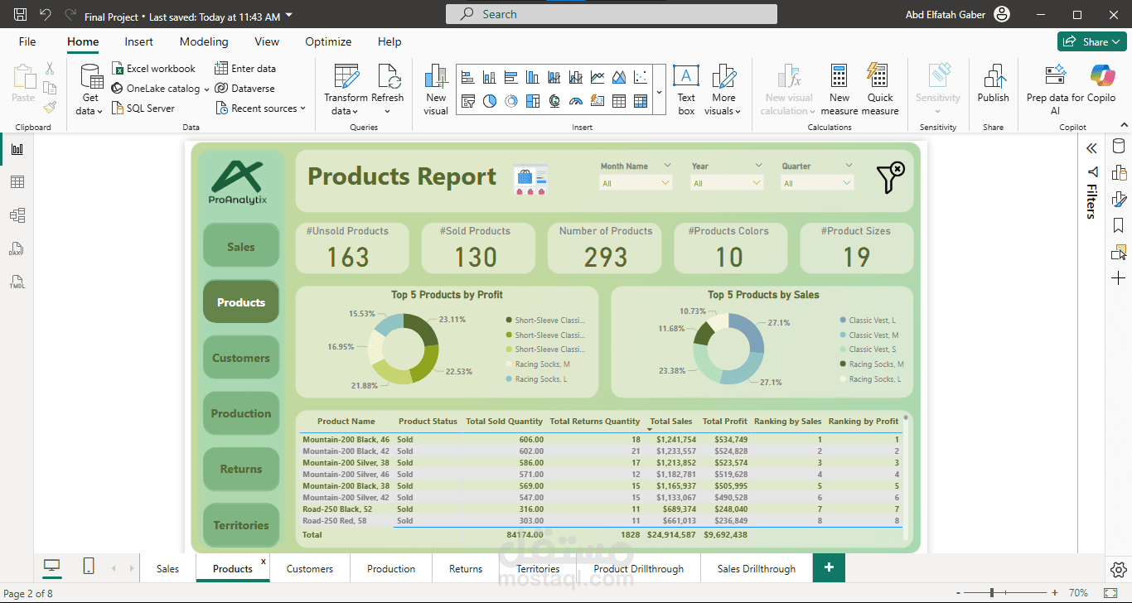
Task: Switch to the Customers page tab
Action: (x=310, y=569)
